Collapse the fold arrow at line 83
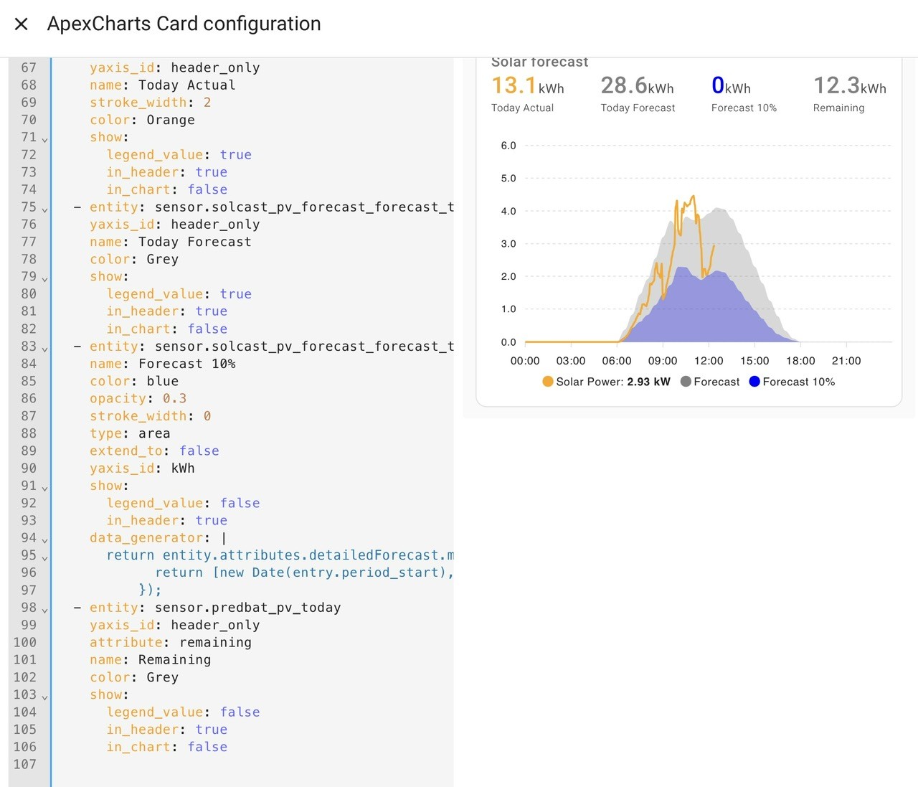Image resolution: width=918 pixels, height=787 pixels. point(44,348)
